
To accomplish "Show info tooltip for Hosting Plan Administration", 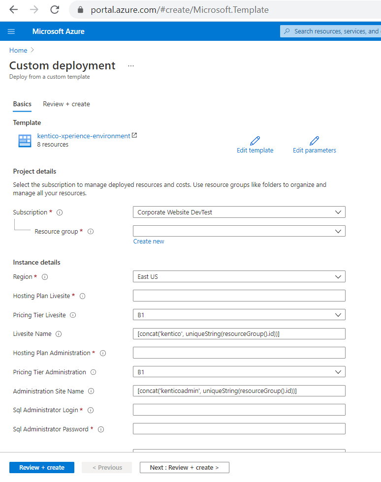I will 103,353.
